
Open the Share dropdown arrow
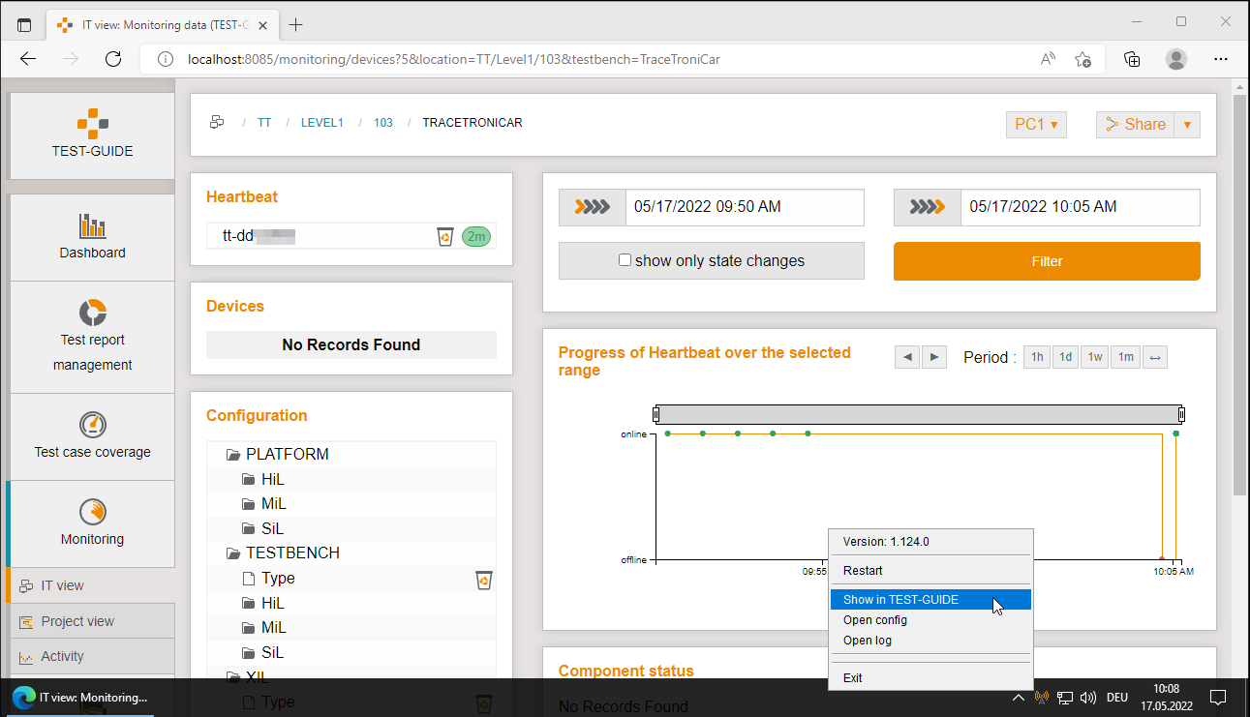(x=1187, y=125)
